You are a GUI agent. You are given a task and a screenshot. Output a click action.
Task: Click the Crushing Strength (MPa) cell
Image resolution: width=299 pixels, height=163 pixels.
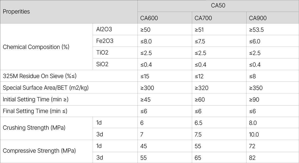point(34,128)
